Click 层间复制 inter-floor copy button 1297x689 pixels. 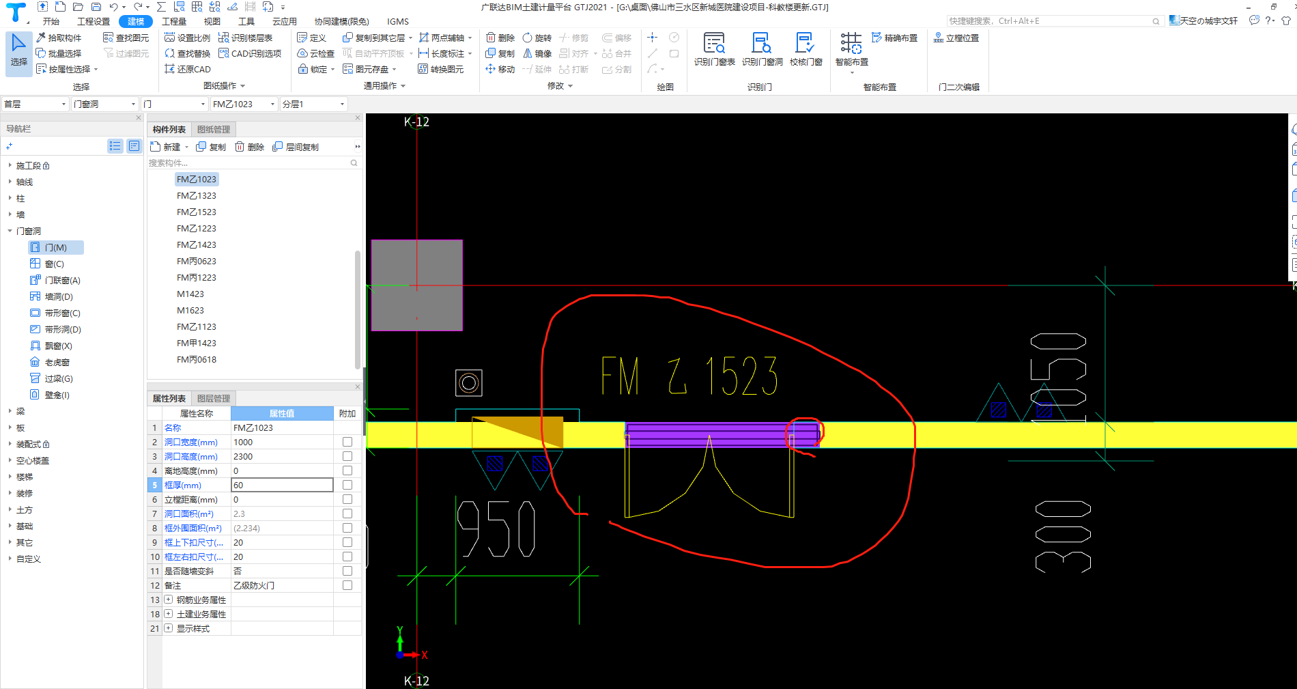pyautogui.click(x=296, y=147)
